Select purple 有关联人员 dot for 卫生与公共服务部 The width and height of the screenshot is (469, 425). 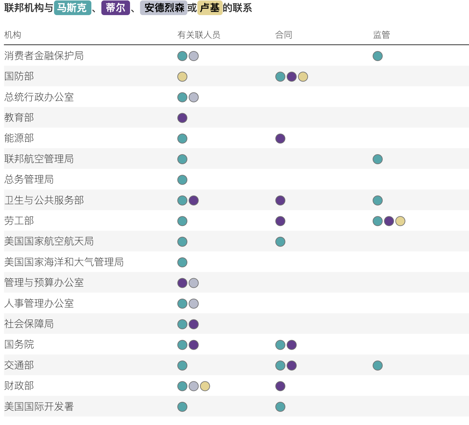click(193, 201)
